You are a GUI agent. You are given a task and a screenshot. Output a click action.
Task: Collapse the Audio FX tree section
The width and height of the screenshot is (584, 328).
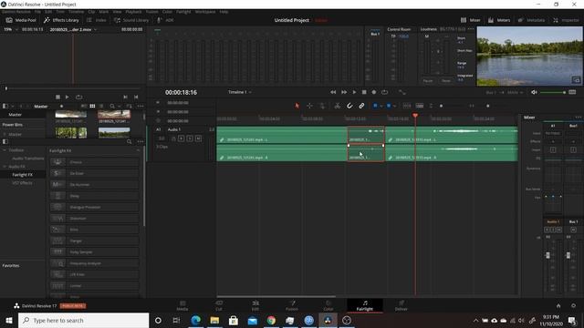coord(5,167)
